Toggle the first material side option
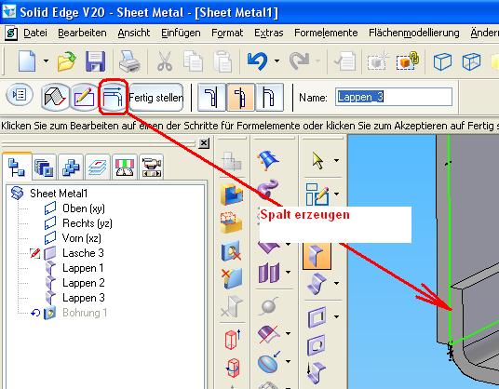 coord(211,97)
